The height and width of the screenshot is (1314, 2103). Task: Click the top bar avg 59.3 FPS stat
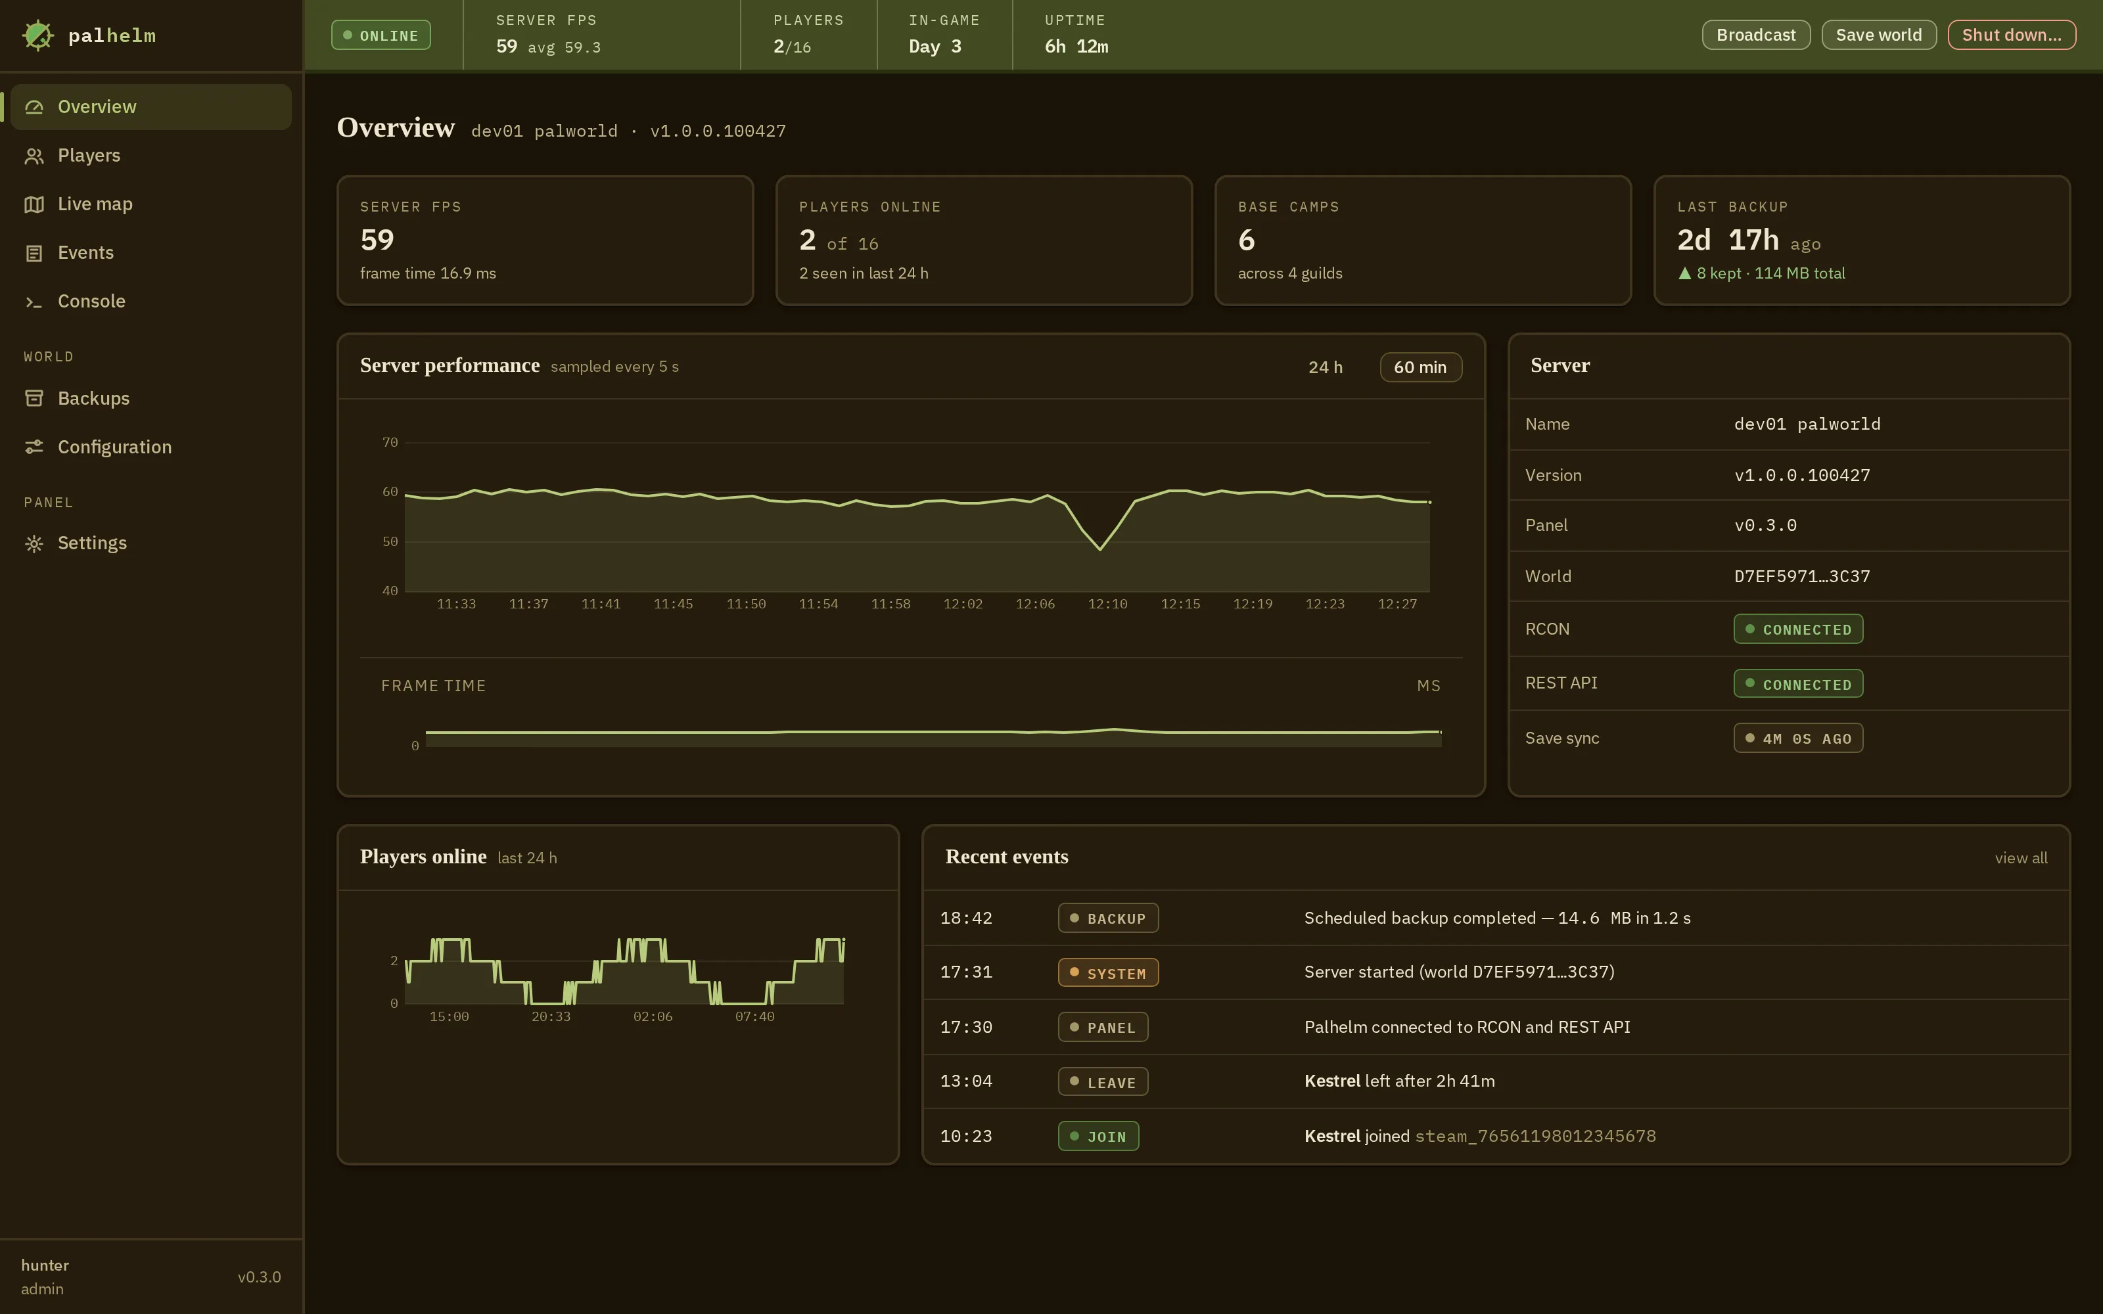564,48
